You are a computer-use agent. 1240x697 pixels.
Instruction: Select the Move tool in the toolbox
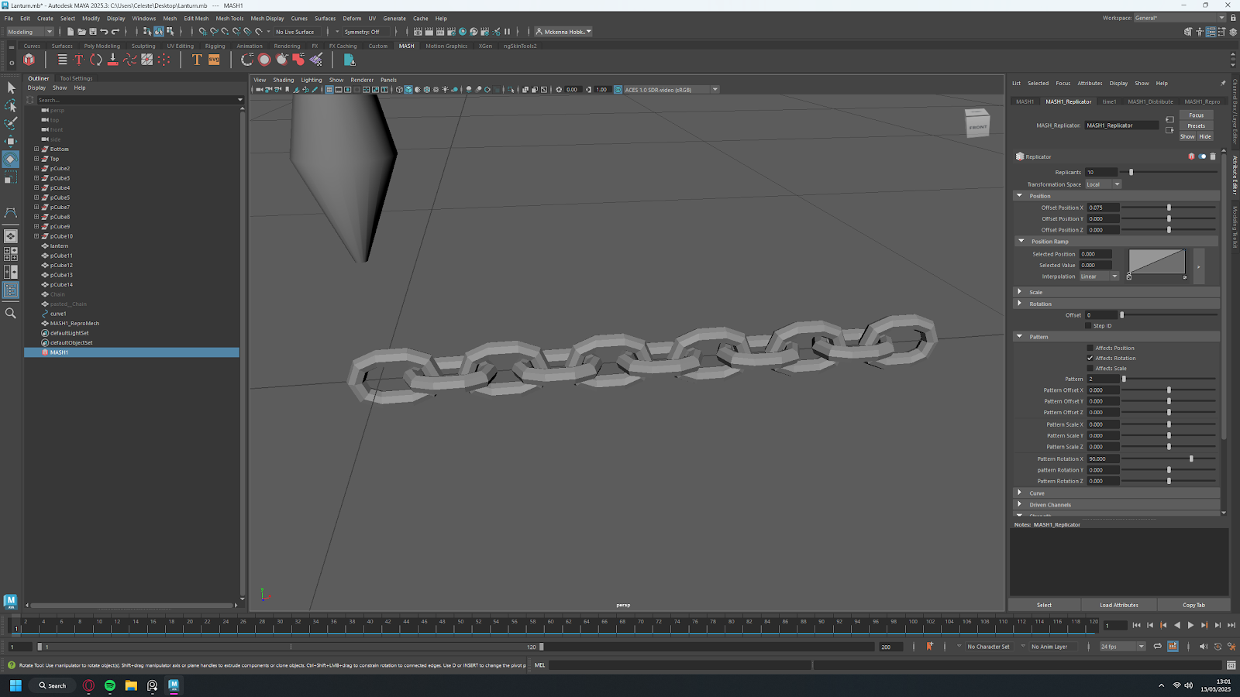[11, 141]
